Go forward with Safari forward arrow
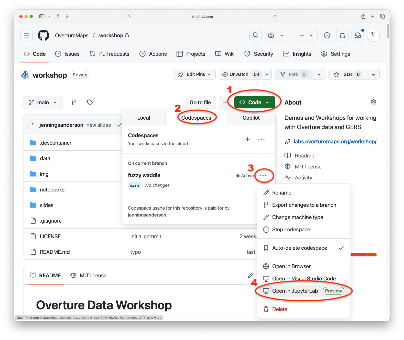Screen dimensions: 404x340 point(67,16)
